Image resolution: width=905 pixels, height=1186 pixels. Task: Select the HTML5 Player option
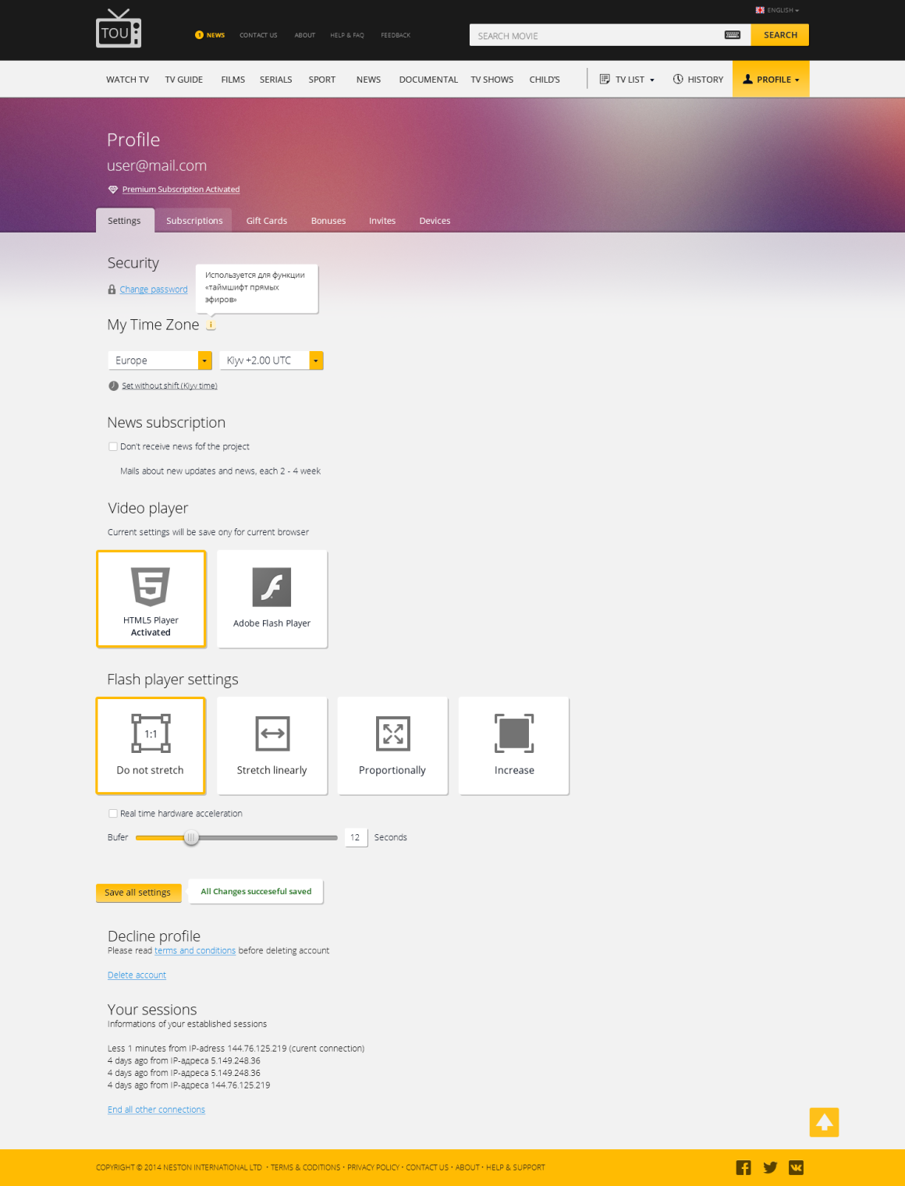(151, 598)
